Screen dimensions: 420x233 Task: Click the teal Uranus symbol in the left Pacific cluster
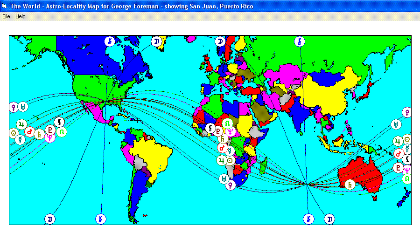pyautogui.click(x=23, y=107)
